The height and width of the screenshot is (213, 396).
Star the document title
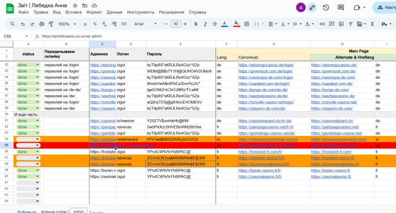tap(75, 5)
